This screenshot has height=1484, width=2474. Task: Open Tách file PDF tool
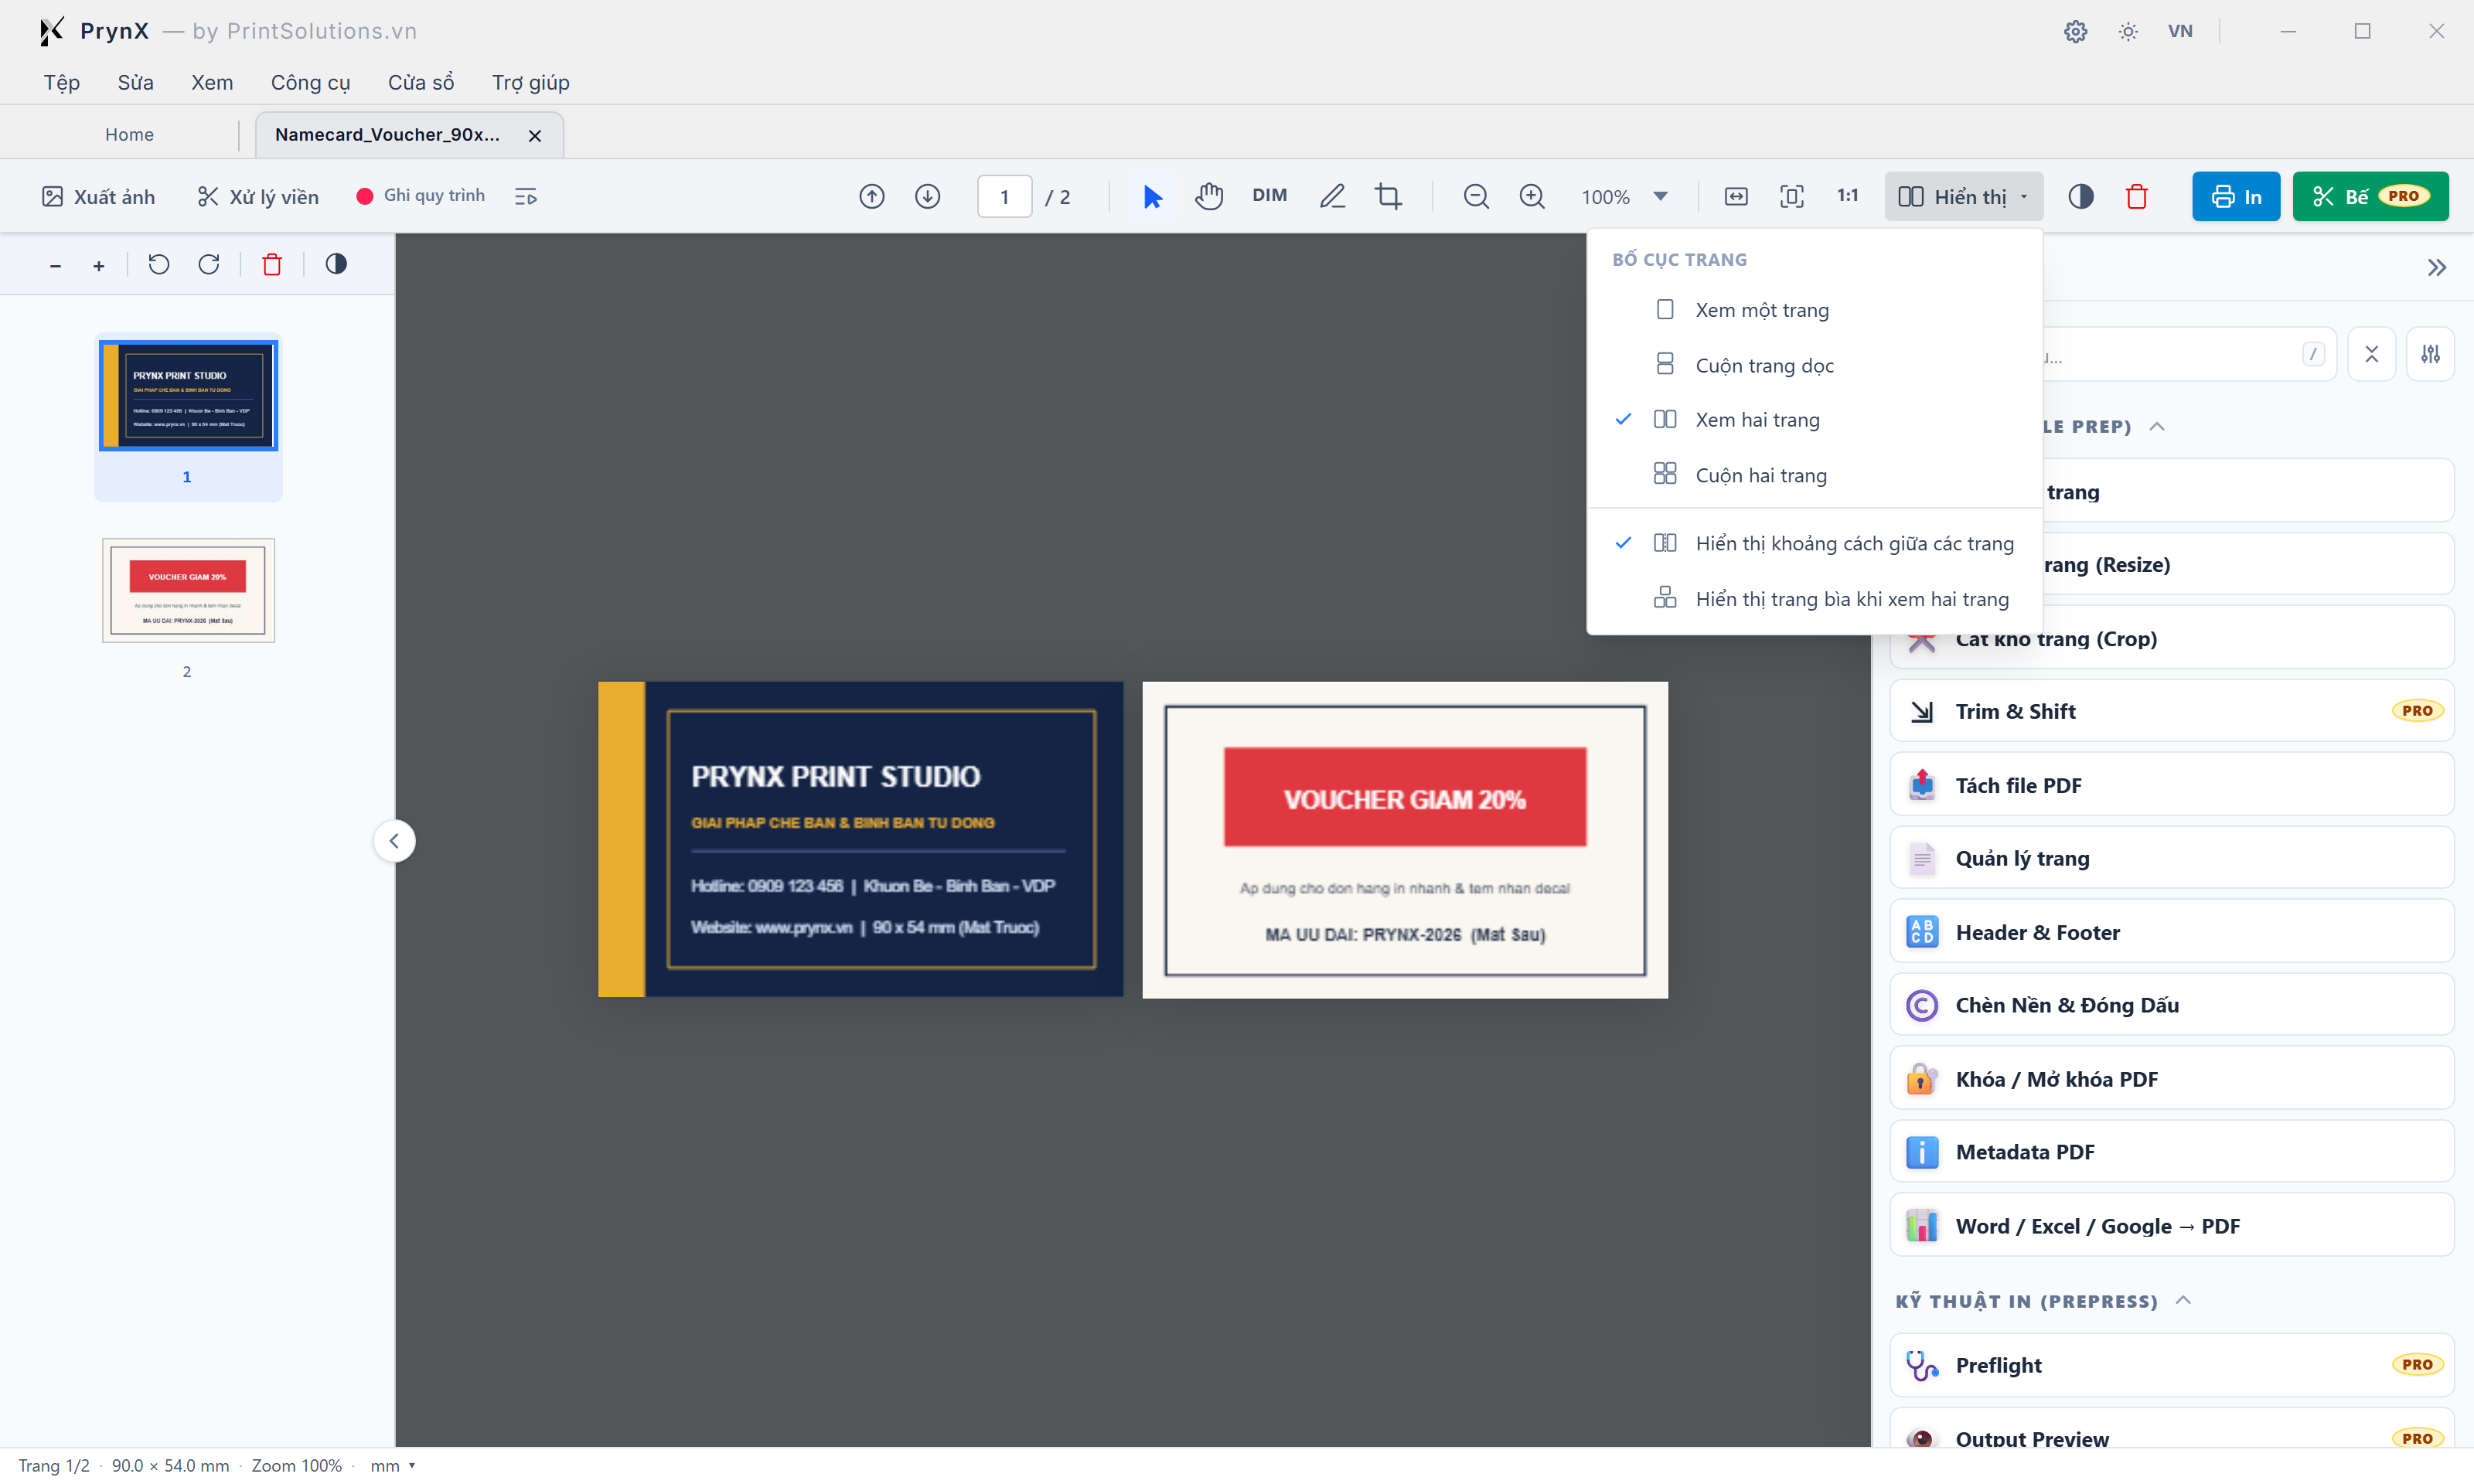[x=2171, y=785]
